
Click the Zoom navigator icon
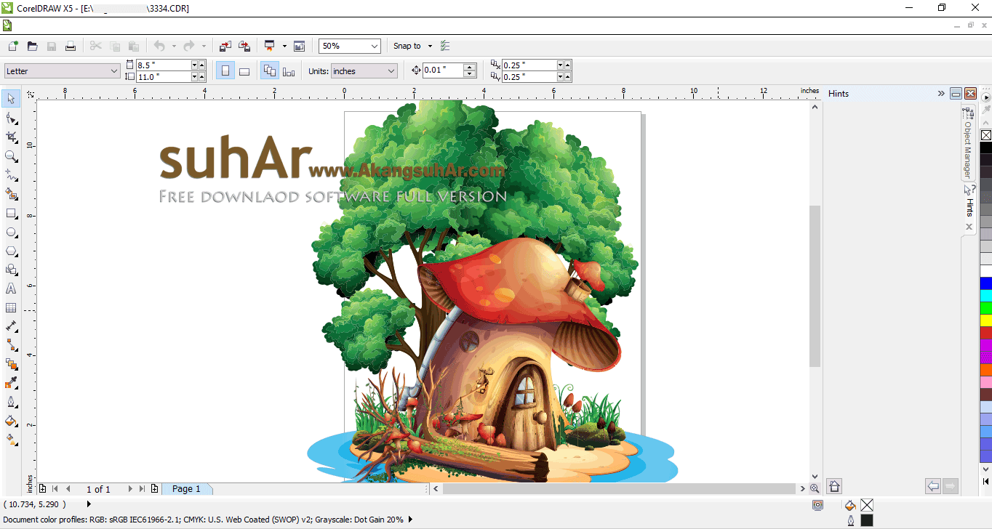(814, 489)
